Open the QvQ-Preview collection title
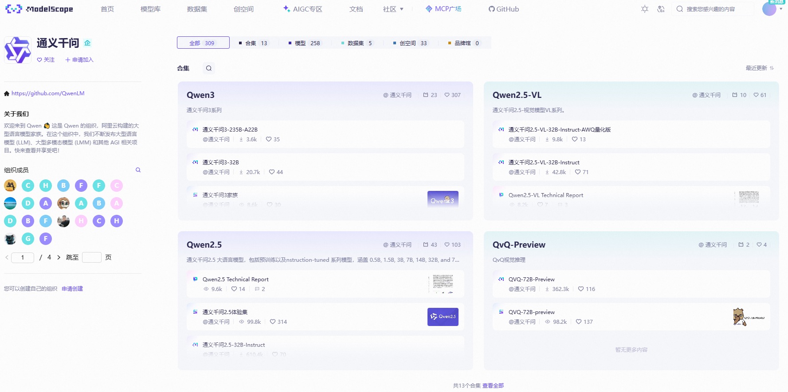 point(519,245)
